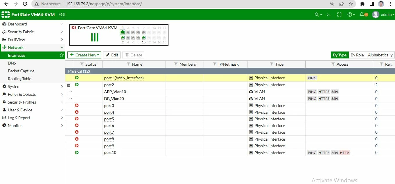This screenshot has height=184, width=395.
Task: Reload the page with refresh icon
Action: pyautogui.click(x=25, y=4)
